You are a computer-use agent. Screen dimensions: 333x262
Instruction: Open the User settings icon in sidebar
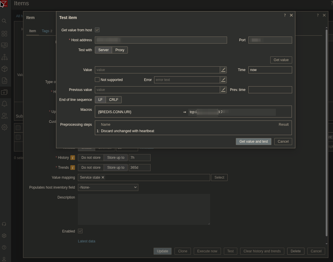4,259
